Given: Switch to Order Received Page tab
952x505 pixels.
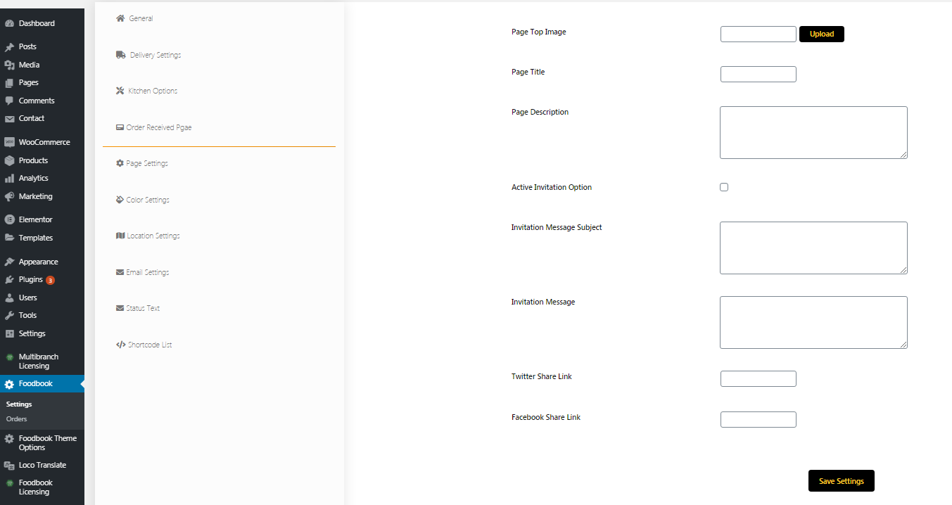Looking at the screenshot, I should click(158, 127).
